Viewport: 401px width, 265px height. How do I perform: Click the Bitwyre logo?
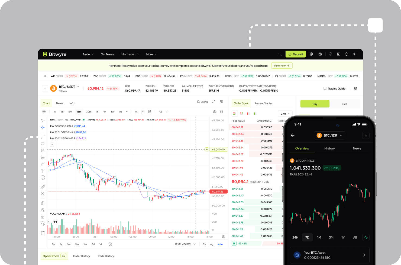[55, 54]
